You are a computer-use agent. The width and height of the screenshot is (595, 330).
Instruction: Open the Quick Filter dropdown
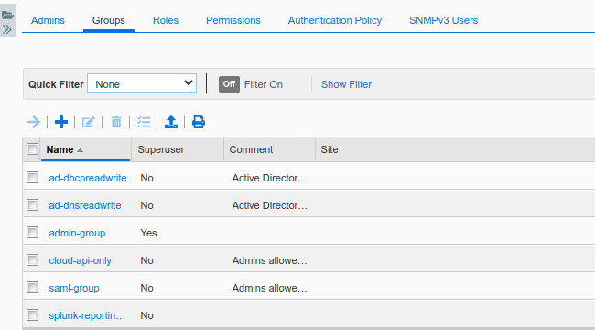pyautogui.click(x=142, y=83)
